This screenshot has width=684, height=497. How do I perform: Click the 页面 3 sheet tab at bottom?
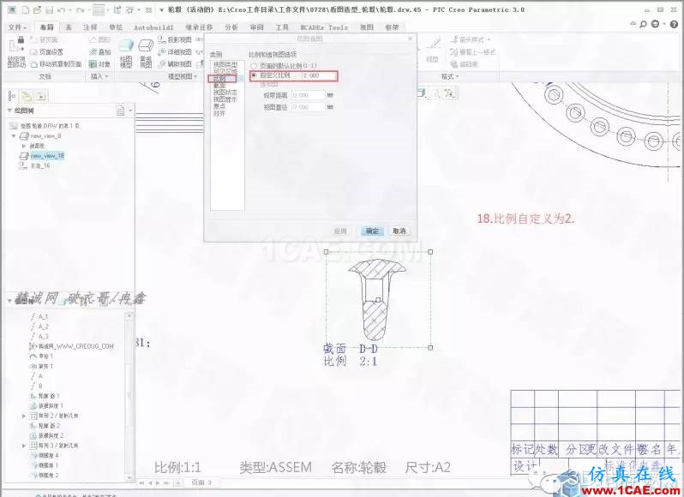point(201,482)
